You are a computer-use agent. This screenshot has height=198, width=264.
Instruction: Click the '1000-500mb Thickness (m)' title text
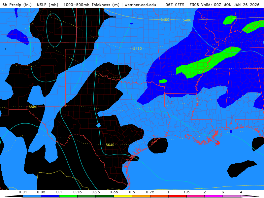(x=91, y=5)
